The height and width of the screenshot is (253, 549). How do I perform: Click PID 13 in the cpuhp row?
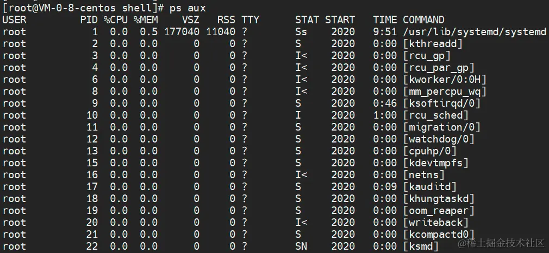tap(92, 151)
